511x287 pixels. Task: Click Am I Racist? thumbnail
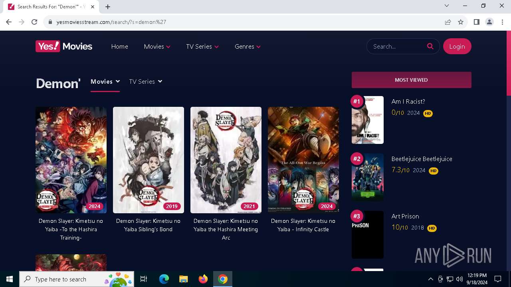click(368, 120)
